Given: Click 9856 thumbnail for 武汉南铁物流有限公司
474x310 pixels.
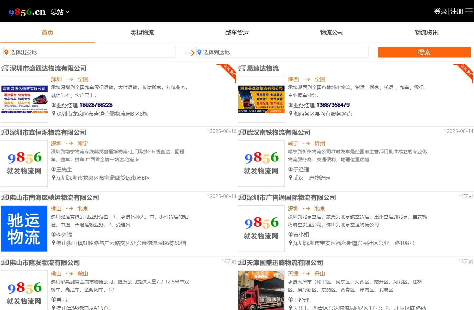Looking at the screenshot, I should click(261, 163).
